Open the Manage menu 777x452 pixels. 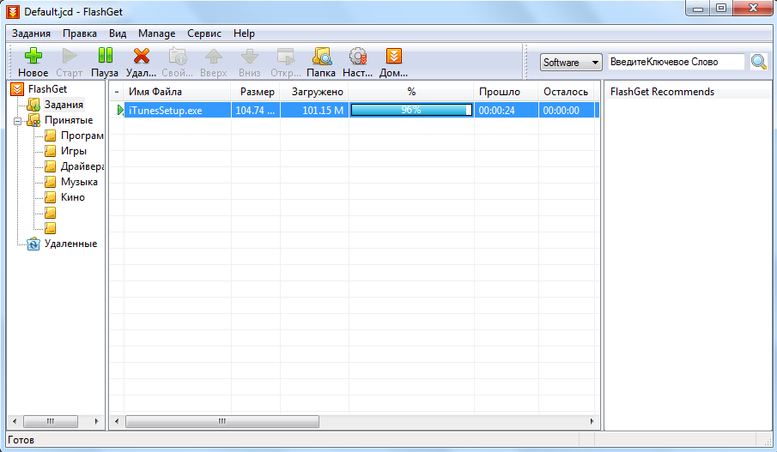[x=156, y=33]
